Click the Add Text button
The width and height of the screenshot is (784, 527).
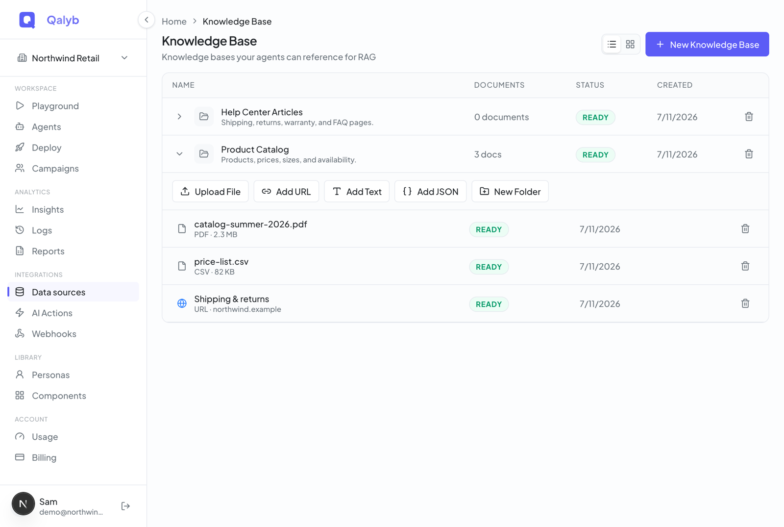pos(357,192)
